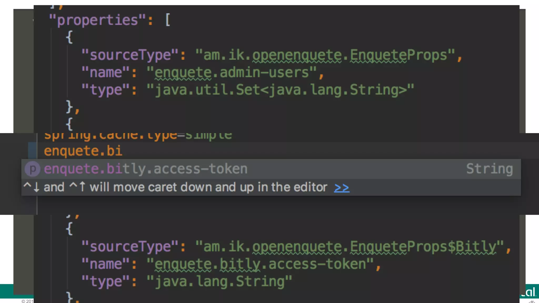
Task: Place caret after typed 'enquete.bi' text
Action: [x=123, y=151]
